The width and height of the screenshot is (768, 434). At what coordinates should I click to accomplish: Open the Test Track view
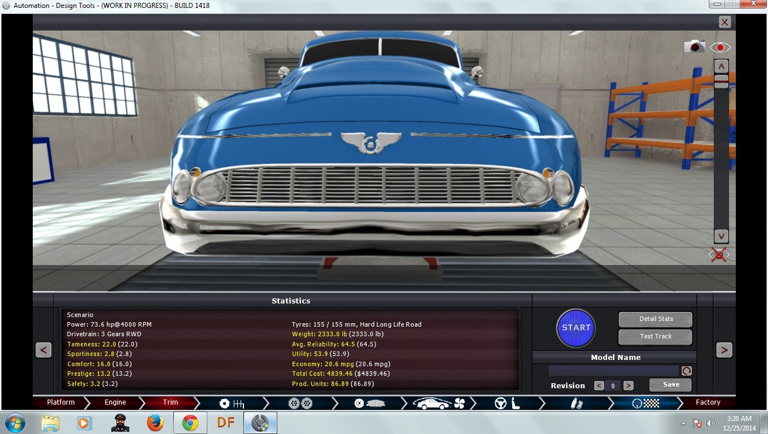coord(655,337)
